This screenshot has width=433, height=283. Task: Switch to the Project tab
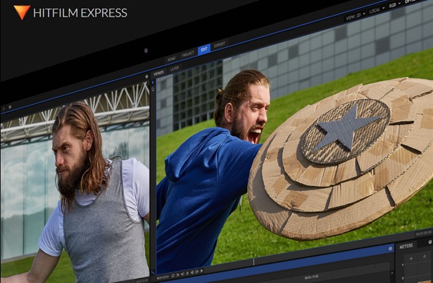[x=187, y=55]
